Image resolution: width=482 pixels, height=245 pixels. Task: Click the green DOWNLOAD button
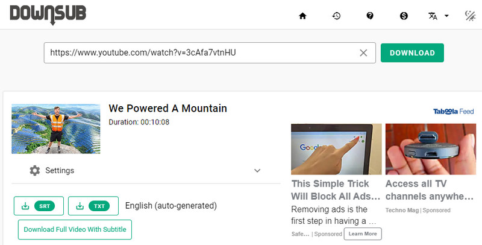(412, 53)
